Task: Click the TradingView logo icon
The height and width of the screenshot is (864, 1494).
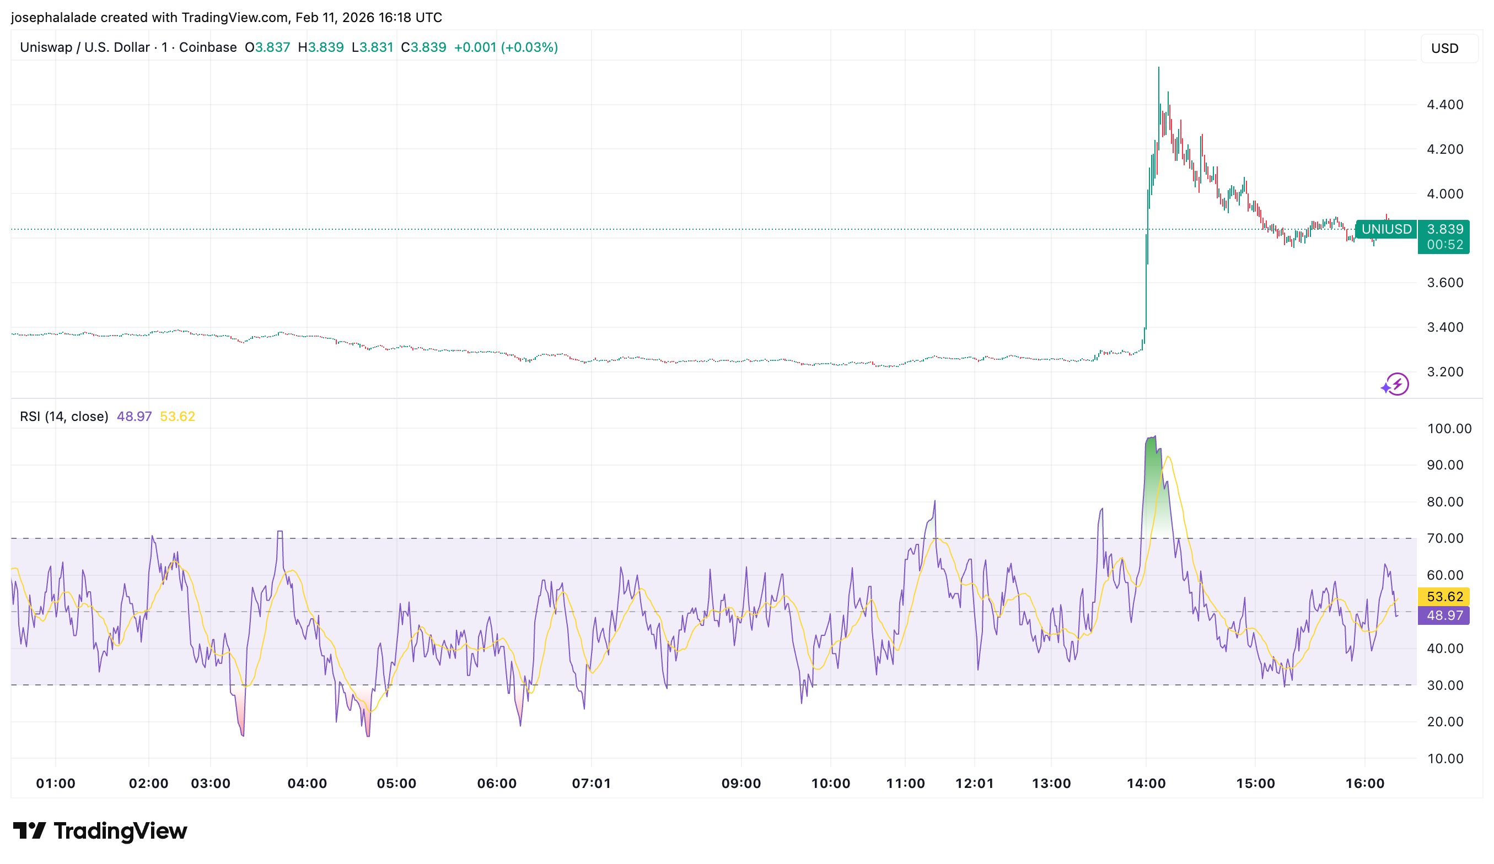Action: (29, 831)
